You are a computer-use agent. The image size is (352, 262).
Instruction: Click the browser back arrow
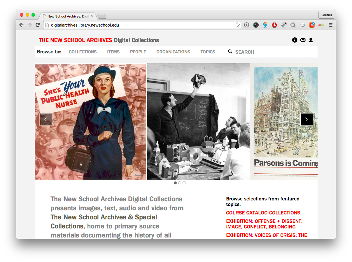coord(21,25)
